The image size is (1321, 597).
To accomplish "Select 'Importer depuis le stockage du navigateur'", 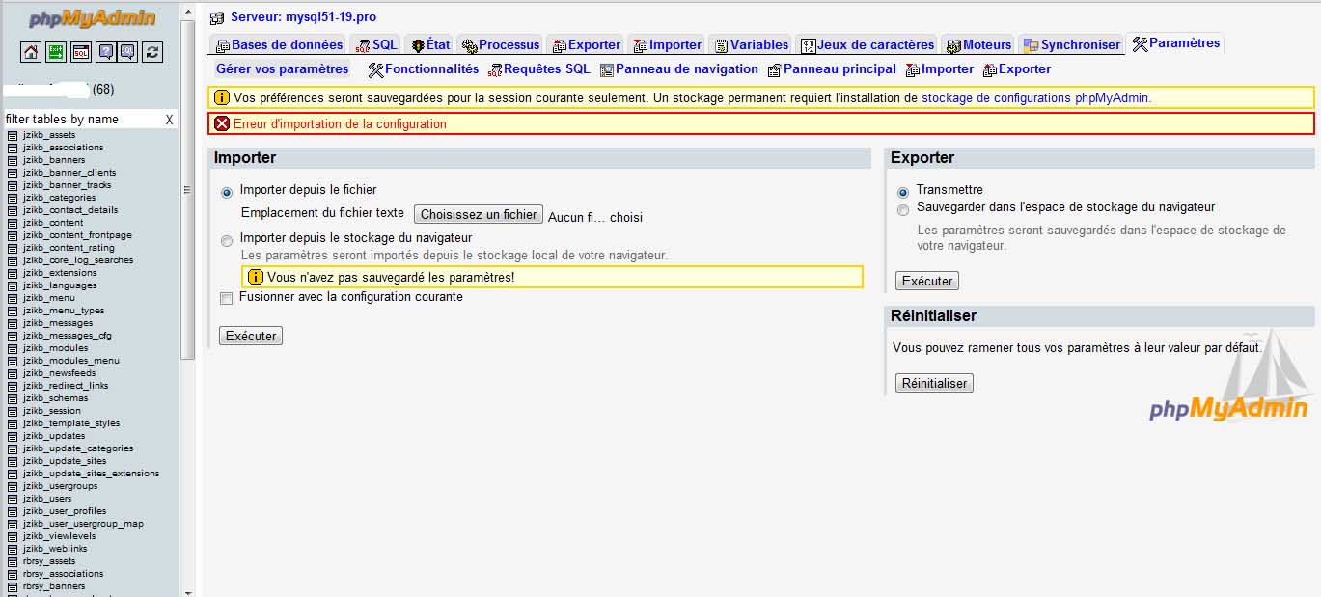I will pos(227,240).
